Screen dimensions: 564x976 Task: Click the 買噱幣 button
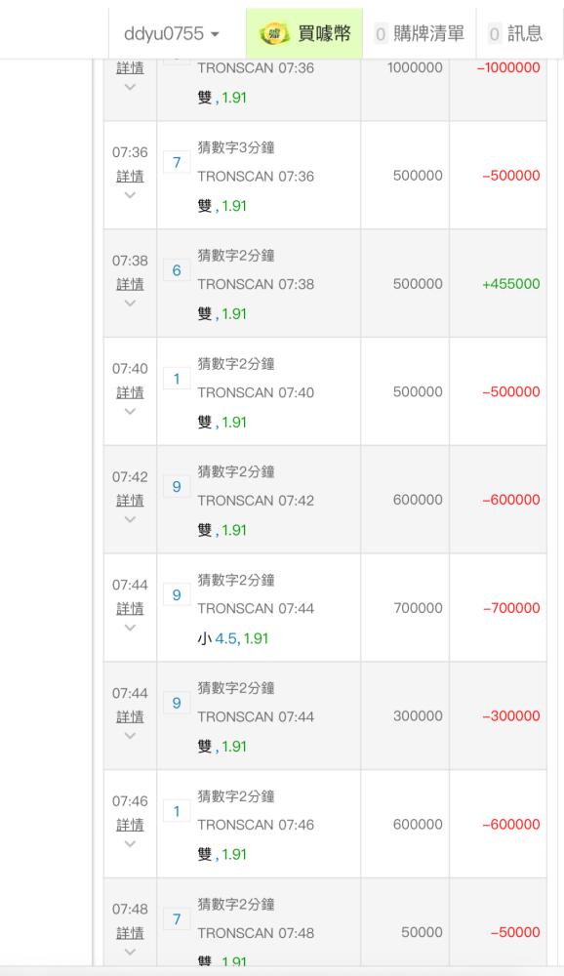tap(304, 33)
